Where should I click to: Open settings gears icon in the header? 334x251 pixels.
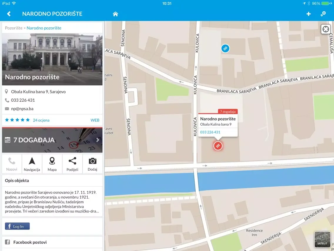click(x=323, y=14)
